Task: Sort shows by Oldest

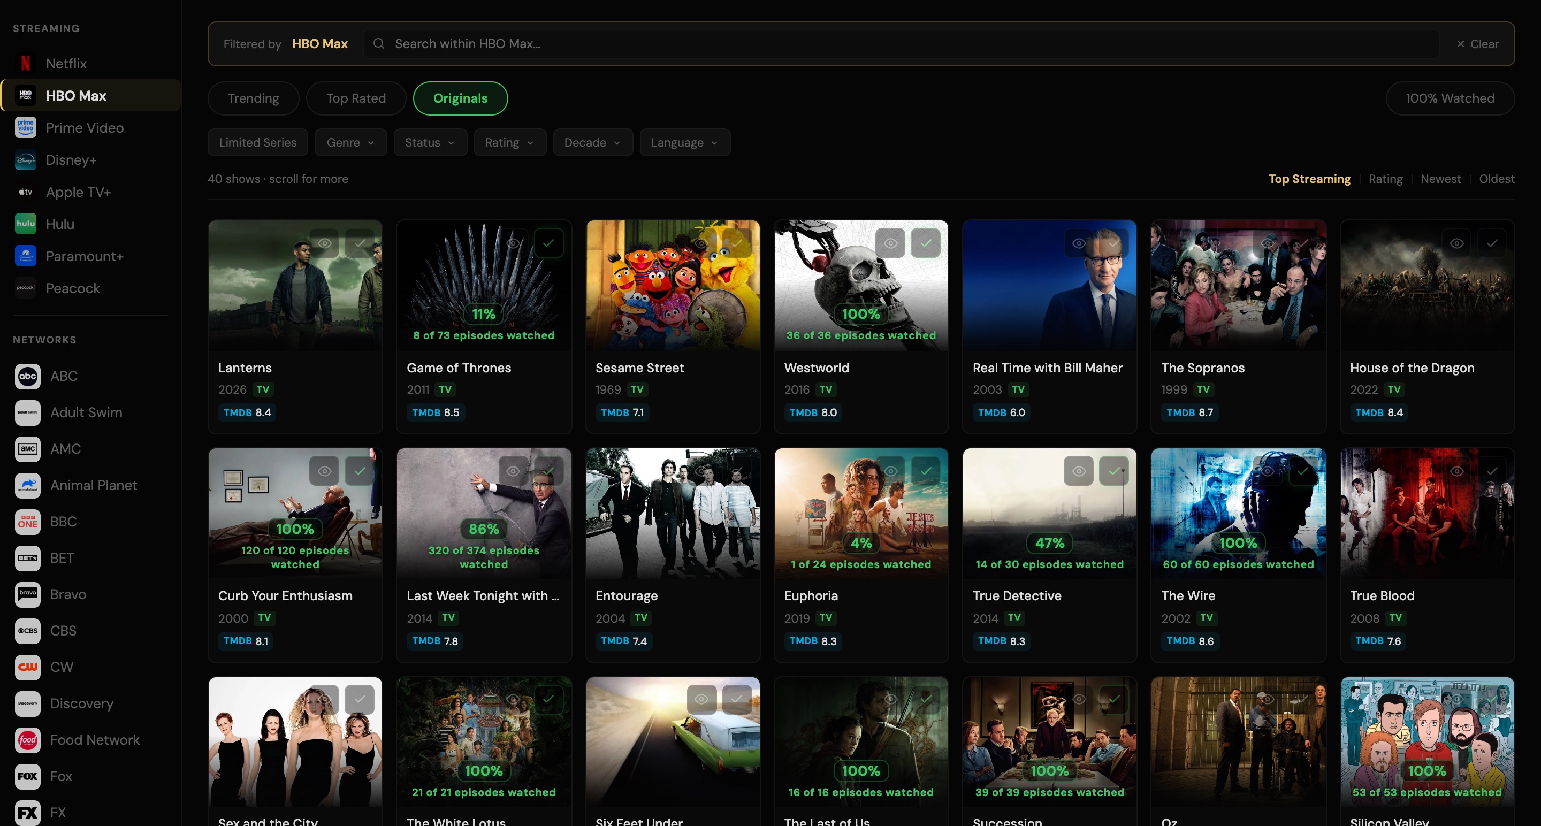Action: [1497, 179]
